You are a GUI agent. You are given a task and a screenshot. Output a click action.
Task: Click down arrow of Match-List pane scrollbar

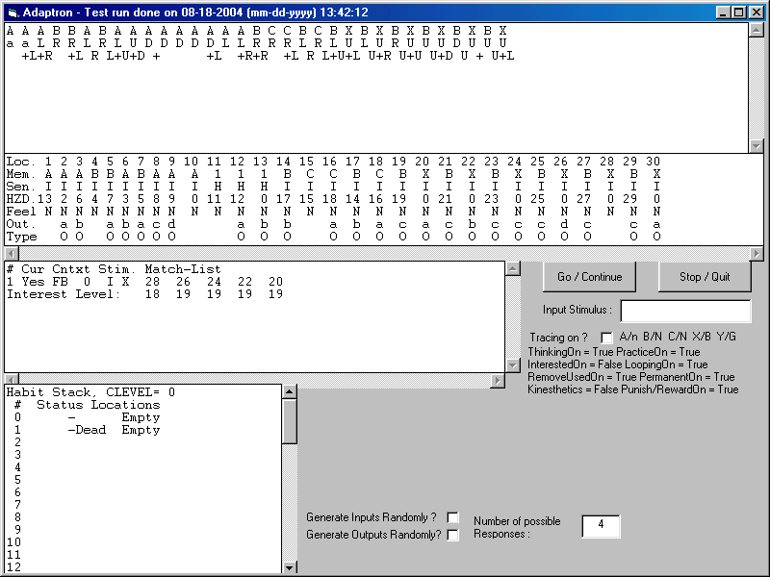coord(513,365)
